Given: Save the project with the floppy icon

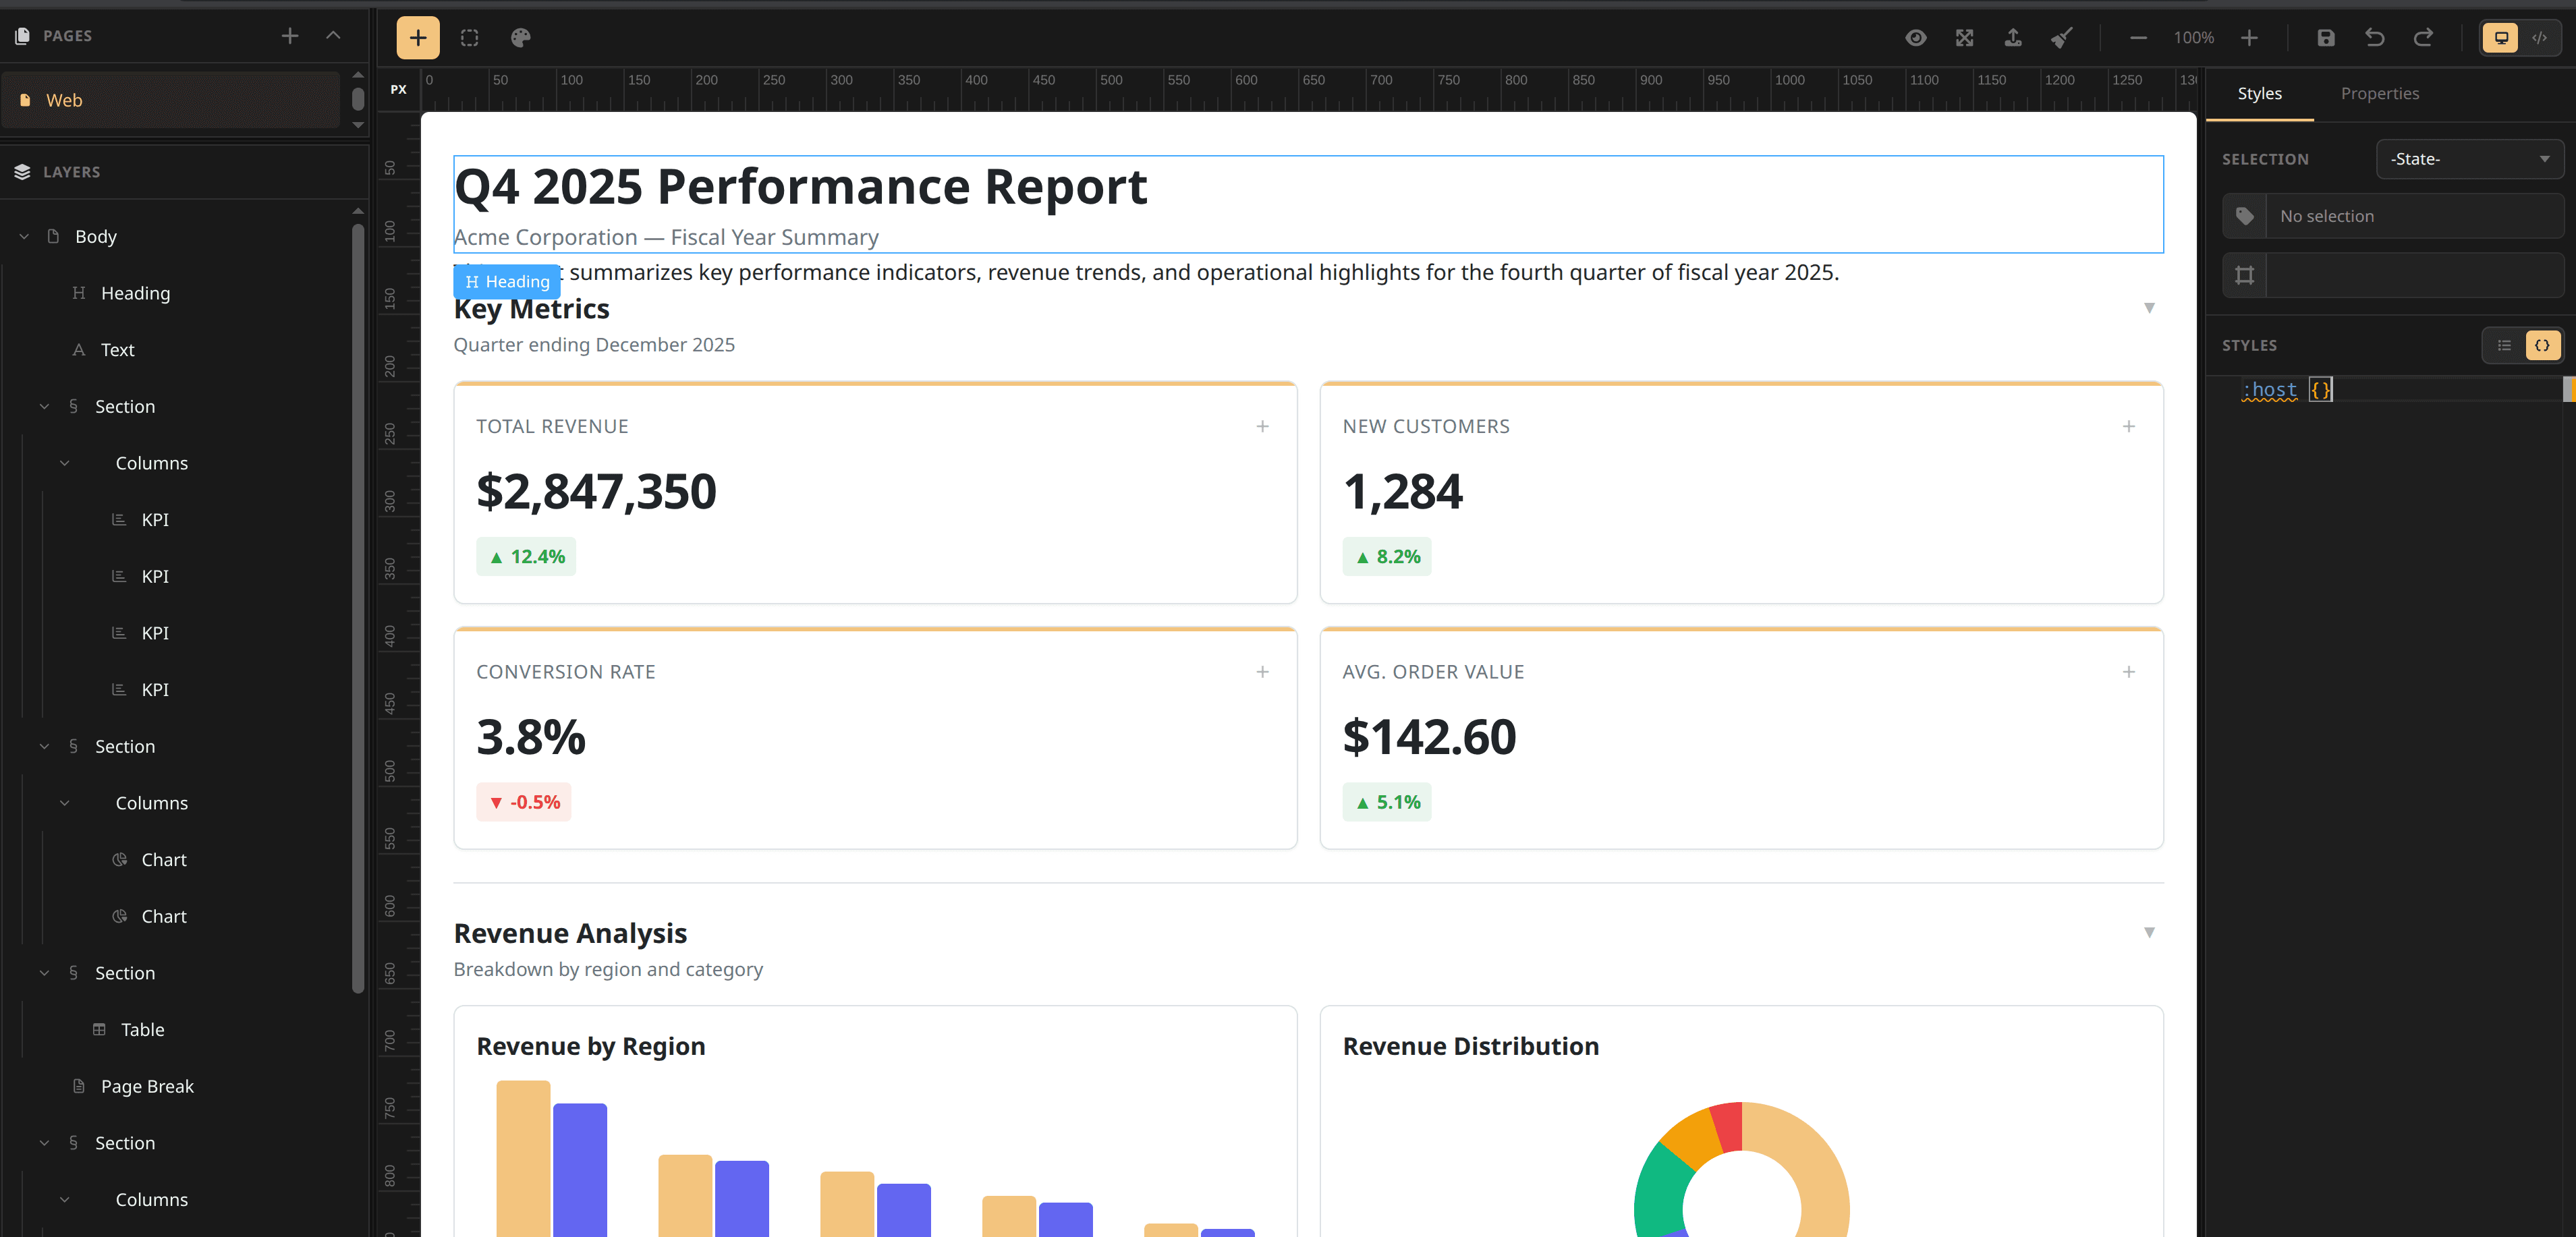Looking at the screenshot, I should coord(2325,38).
